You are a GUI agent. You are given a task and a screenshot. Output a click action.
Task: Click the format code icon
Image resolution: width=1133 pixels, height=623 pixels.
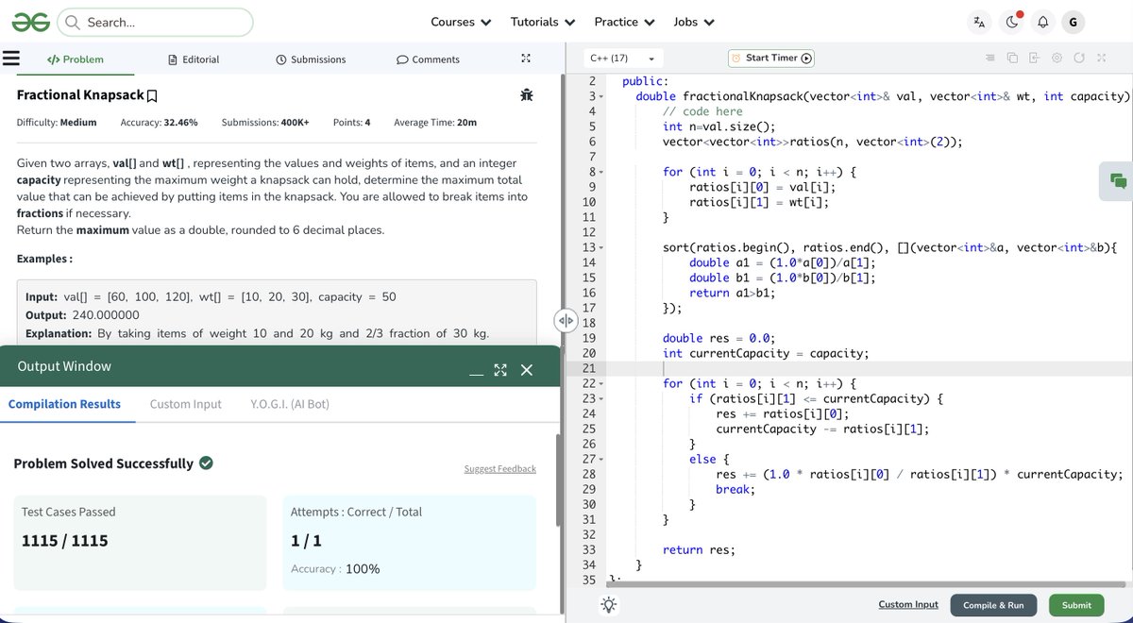[x=990, y=59]
